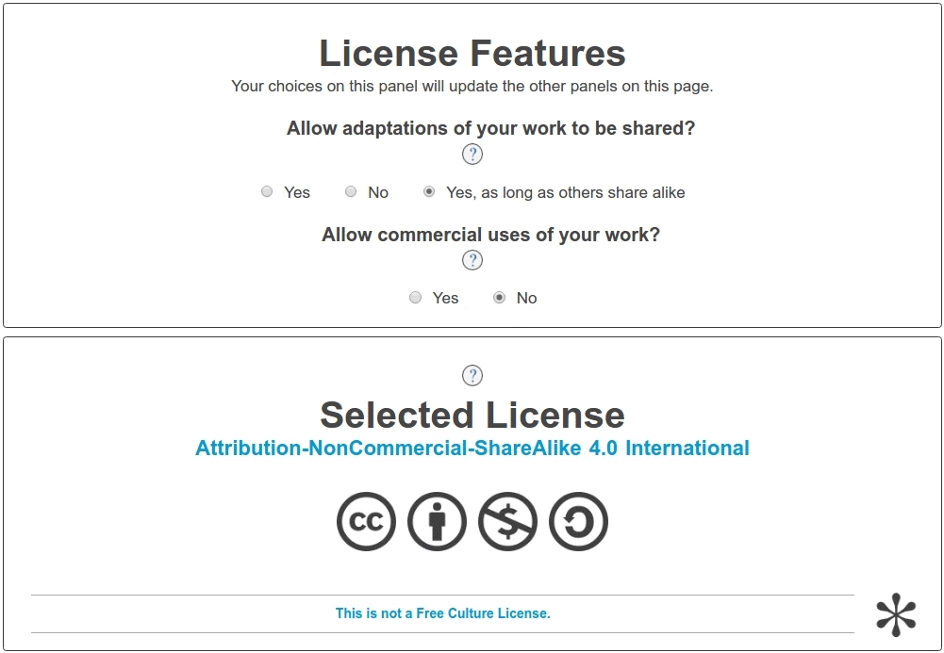This screenshot has height=653, width=944.
Task: Open help icon under commercial uses question
Action: [472, 260]
